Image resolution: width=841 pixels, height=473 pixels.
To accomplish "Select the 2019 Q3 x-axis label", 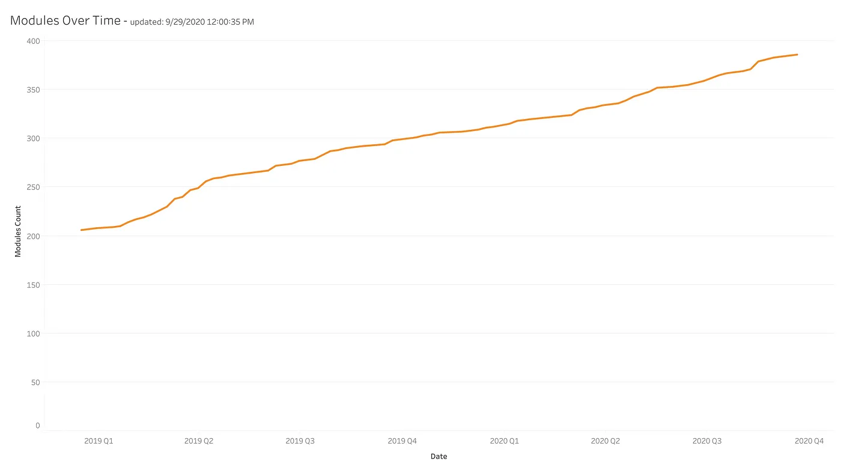I will pyautogui.click(x=300, y=441).
